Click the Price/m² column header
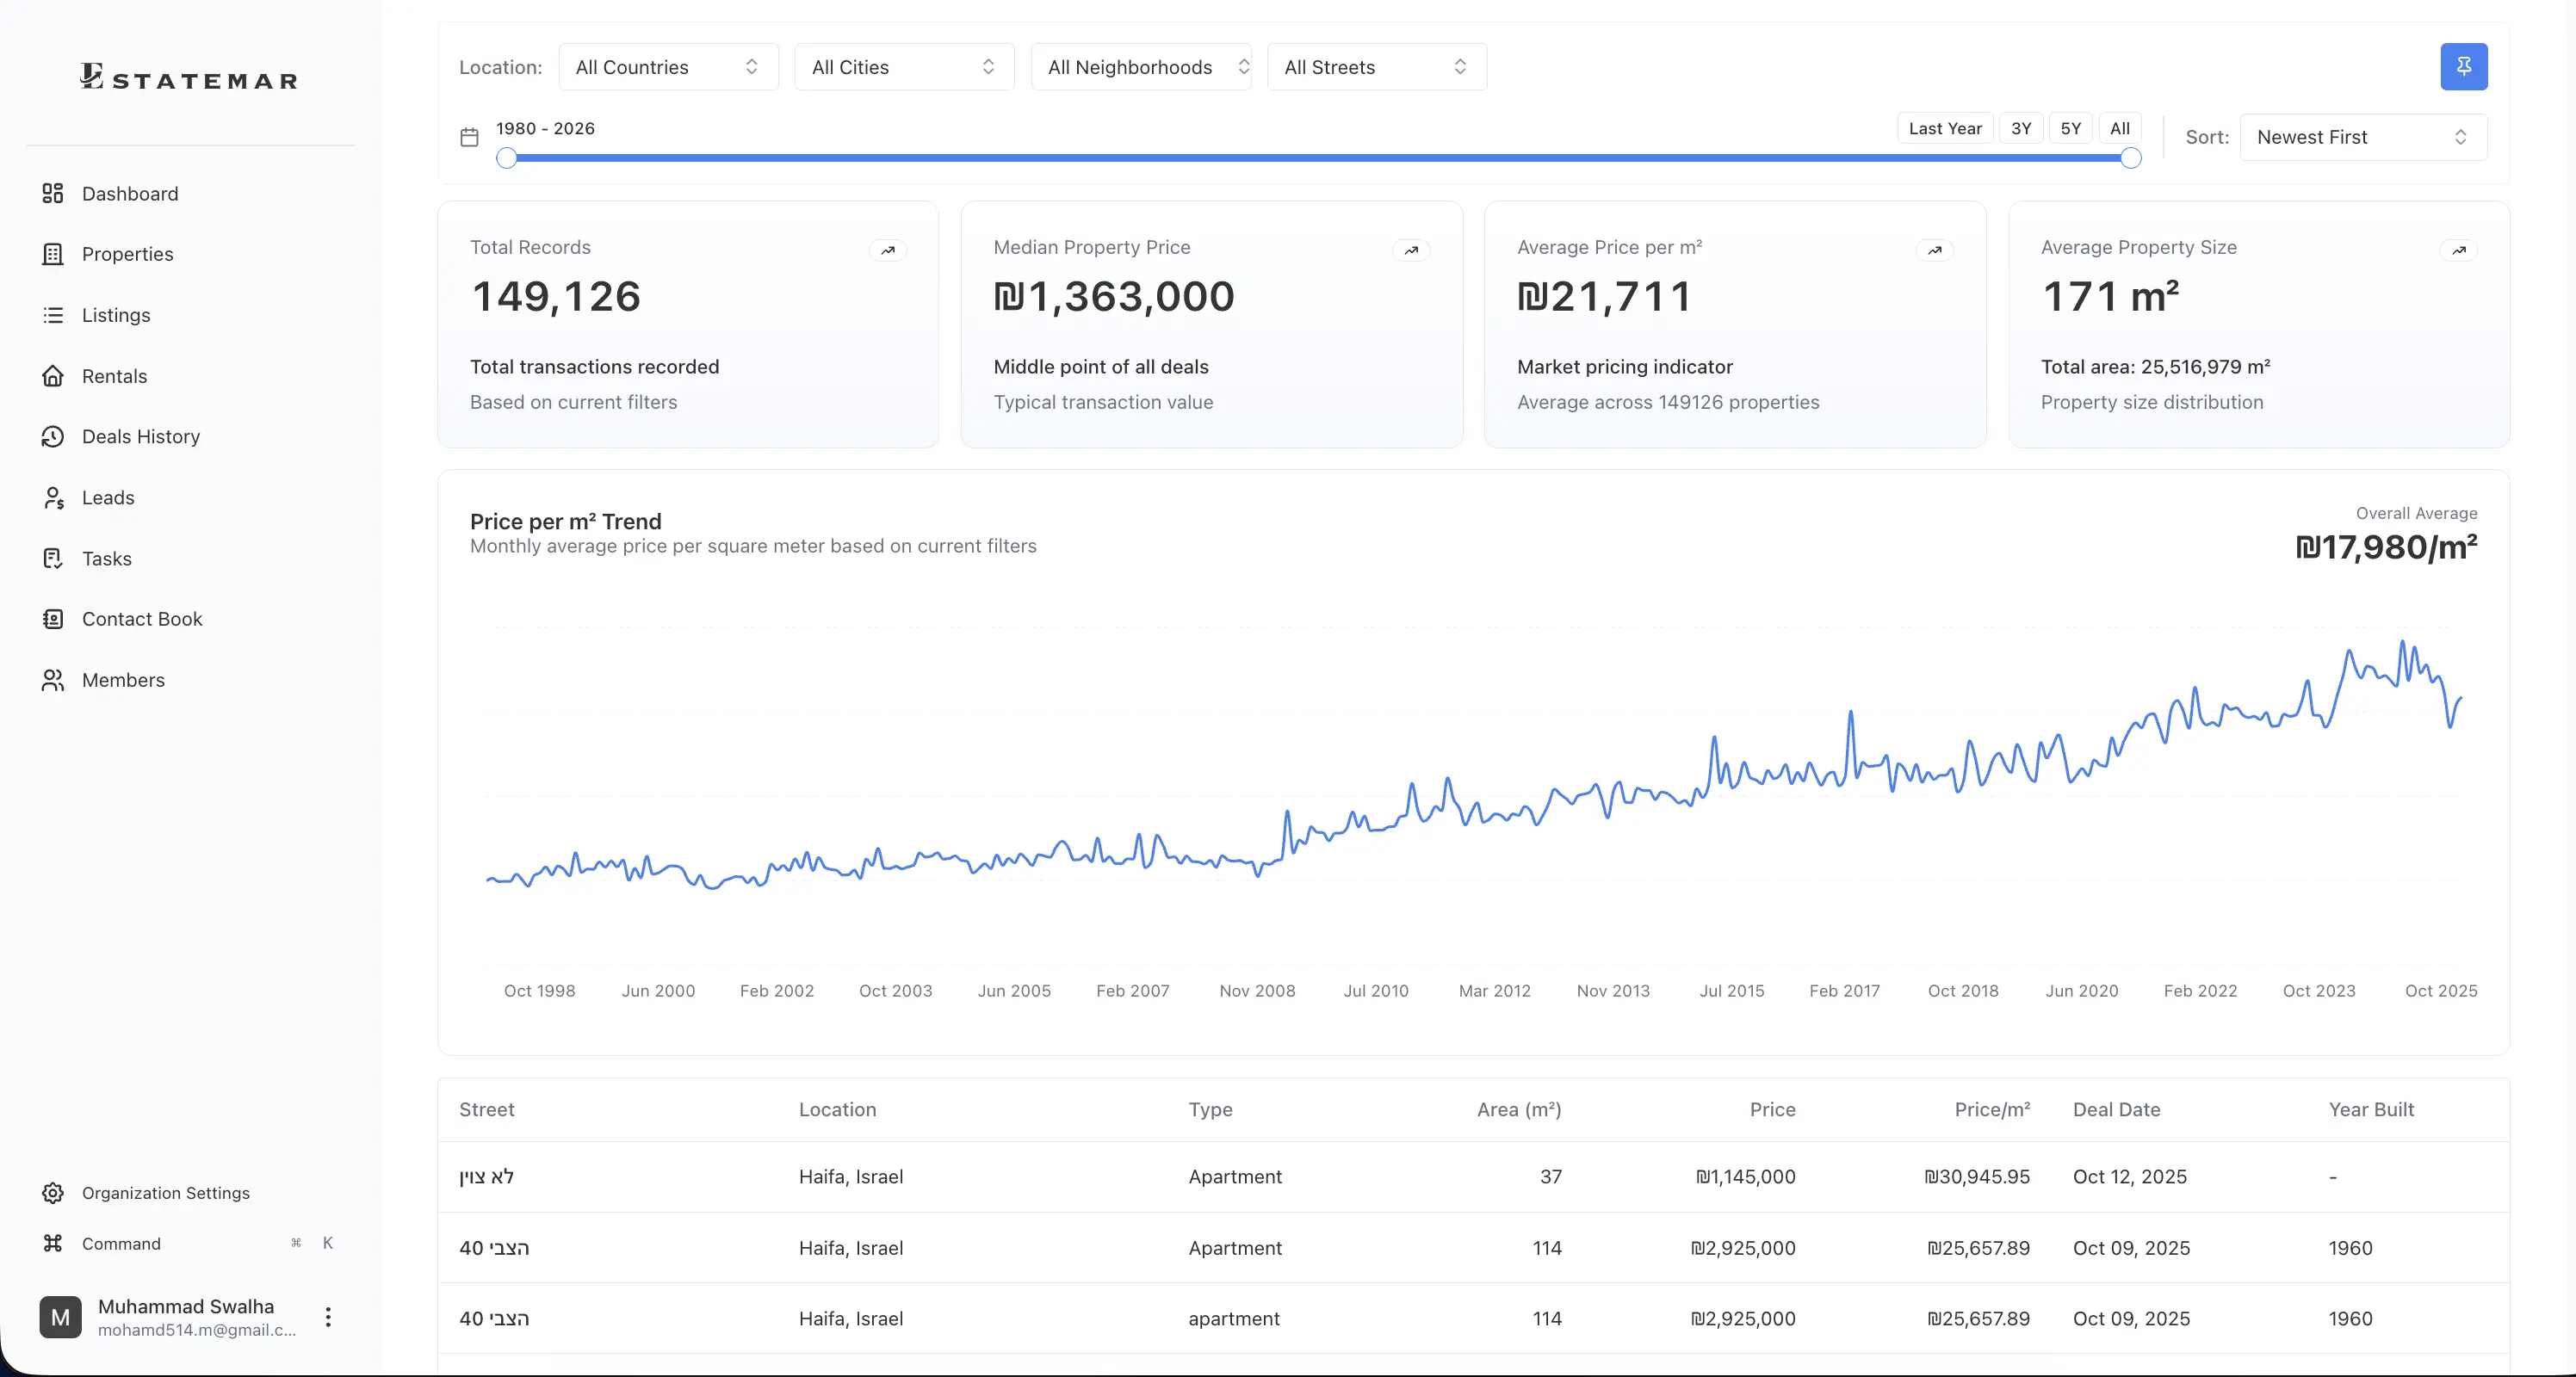2576x1377 pixels. (1991, 1109)
